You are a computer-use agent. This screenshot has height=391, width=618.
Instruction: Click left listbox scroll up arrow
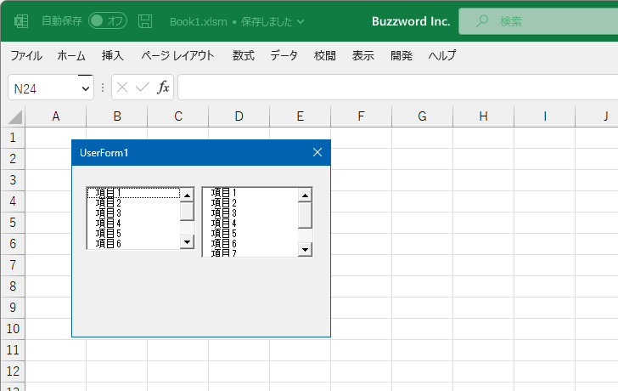click(188, 195)
